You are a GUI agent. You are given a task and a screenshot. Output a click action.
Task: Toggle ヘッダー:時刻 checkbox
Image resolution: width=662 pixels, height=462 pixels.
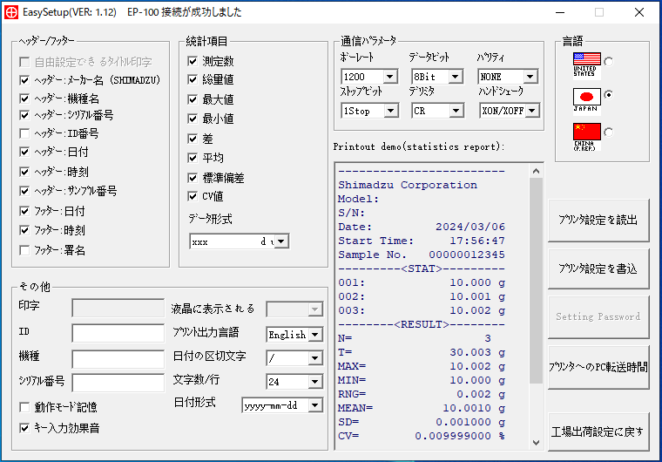[x=24, y=172]
